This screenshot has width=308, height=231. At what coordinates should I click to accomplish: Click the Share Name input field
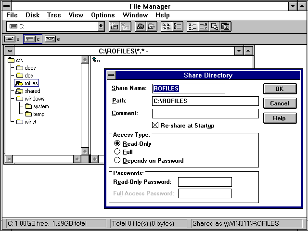click(189, 89)
